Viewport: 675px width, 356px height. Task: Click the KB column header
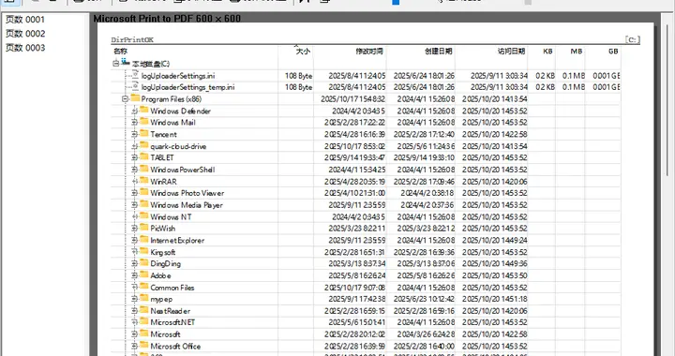[x=547, y=52]
